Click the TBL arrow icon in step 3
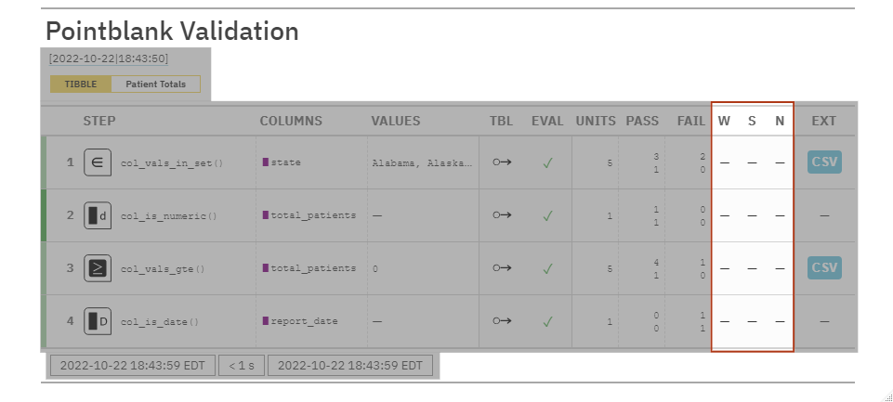This screenshot has width=893, height=402. click(x=502, y=268)
